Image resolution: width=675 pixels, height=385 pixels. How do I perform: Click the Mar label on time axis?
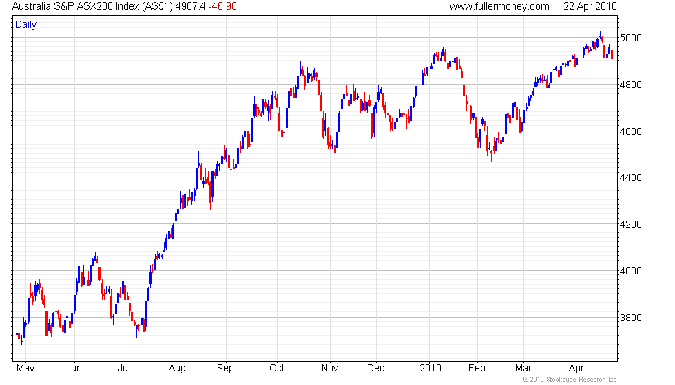(523, 368)
